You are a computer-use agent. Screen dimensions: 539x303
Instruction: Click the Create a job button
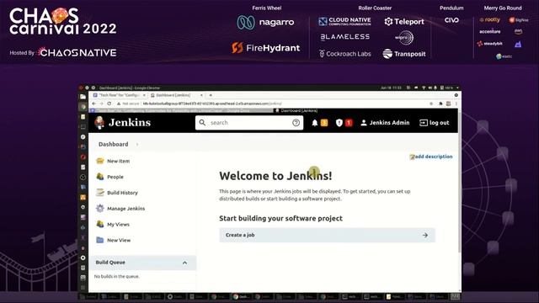pyautogui.click(x=328, y=235)
